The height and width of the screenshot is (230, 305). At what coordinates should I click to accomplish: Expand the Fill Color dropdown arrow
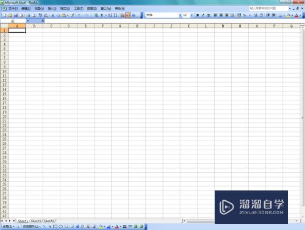292,15
